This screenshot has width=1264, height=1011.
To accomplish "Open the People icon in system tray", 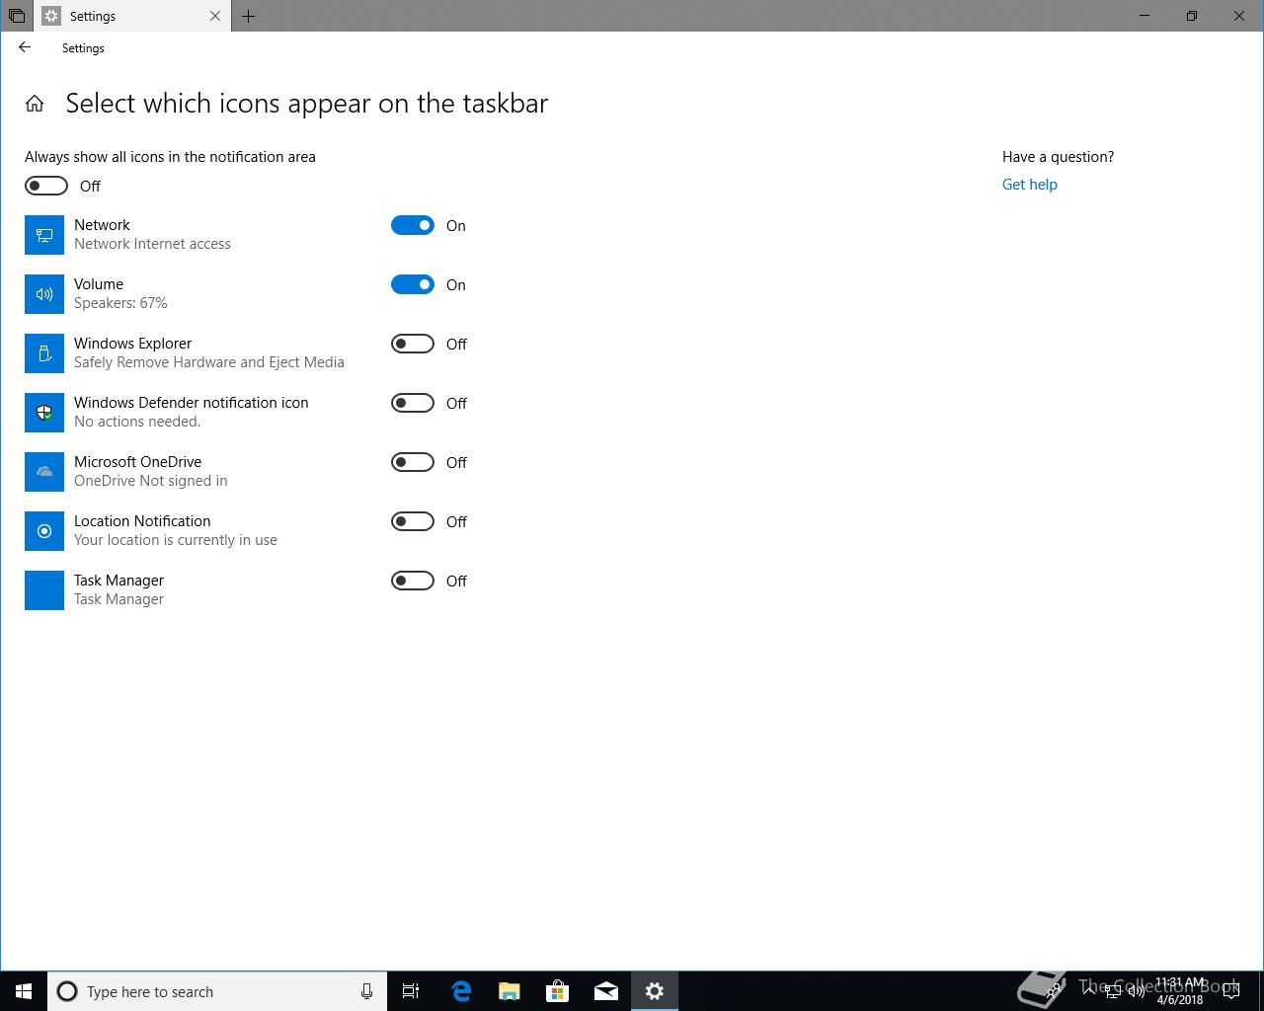I will (1055, 991).
